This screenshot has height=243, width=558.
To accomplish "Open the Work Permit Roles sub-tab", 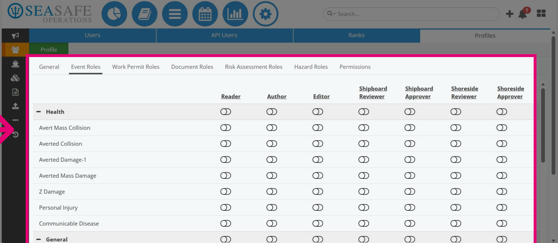I will [136, 67].
